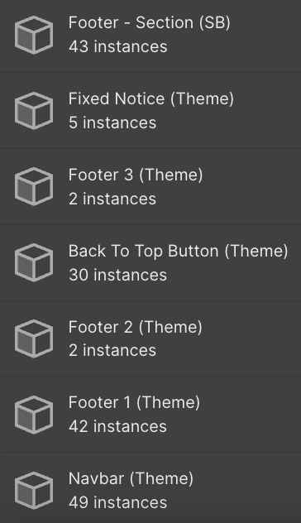Click the 5 instances count text
The height and width of the screenshot is (523, 301).
pos(112,122)
